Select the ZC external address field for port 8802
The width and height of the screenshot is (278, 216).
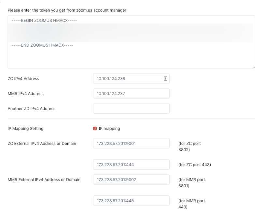[x=131, y=144]
